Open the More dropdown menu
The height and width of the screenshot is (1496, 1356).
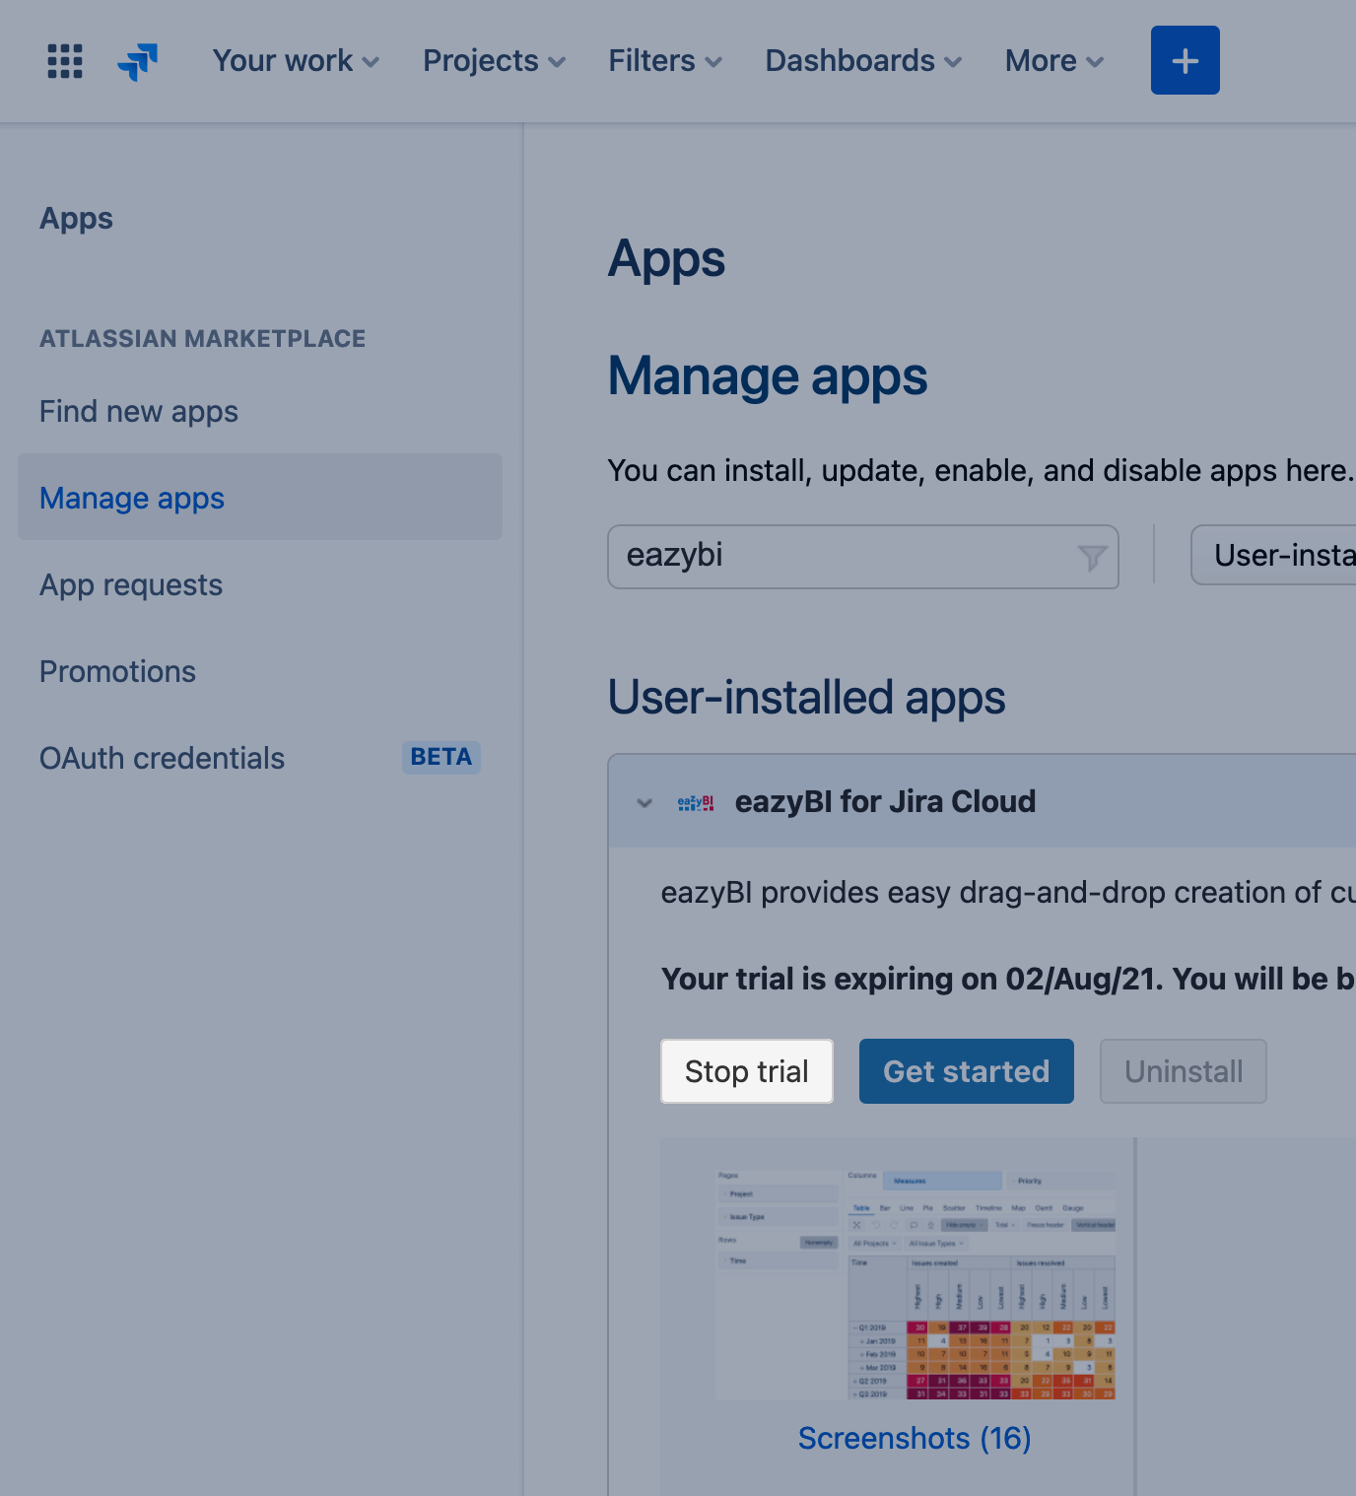click(x=1054, y=61)
